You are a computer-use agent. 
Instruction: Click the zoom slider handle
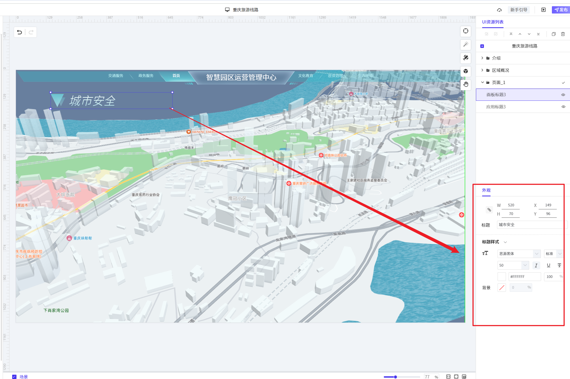click(x=395, y=377)
